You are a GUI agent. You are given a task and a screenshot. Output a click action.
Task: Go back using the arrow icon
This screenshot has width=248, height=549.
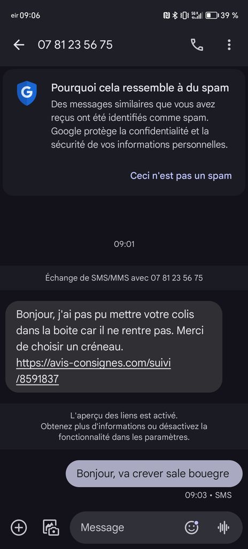[x=19, y=45]
